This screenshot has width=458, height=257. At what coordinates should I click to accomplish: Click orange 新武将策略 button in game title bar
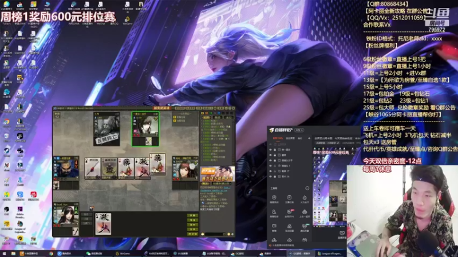[162, 108]
